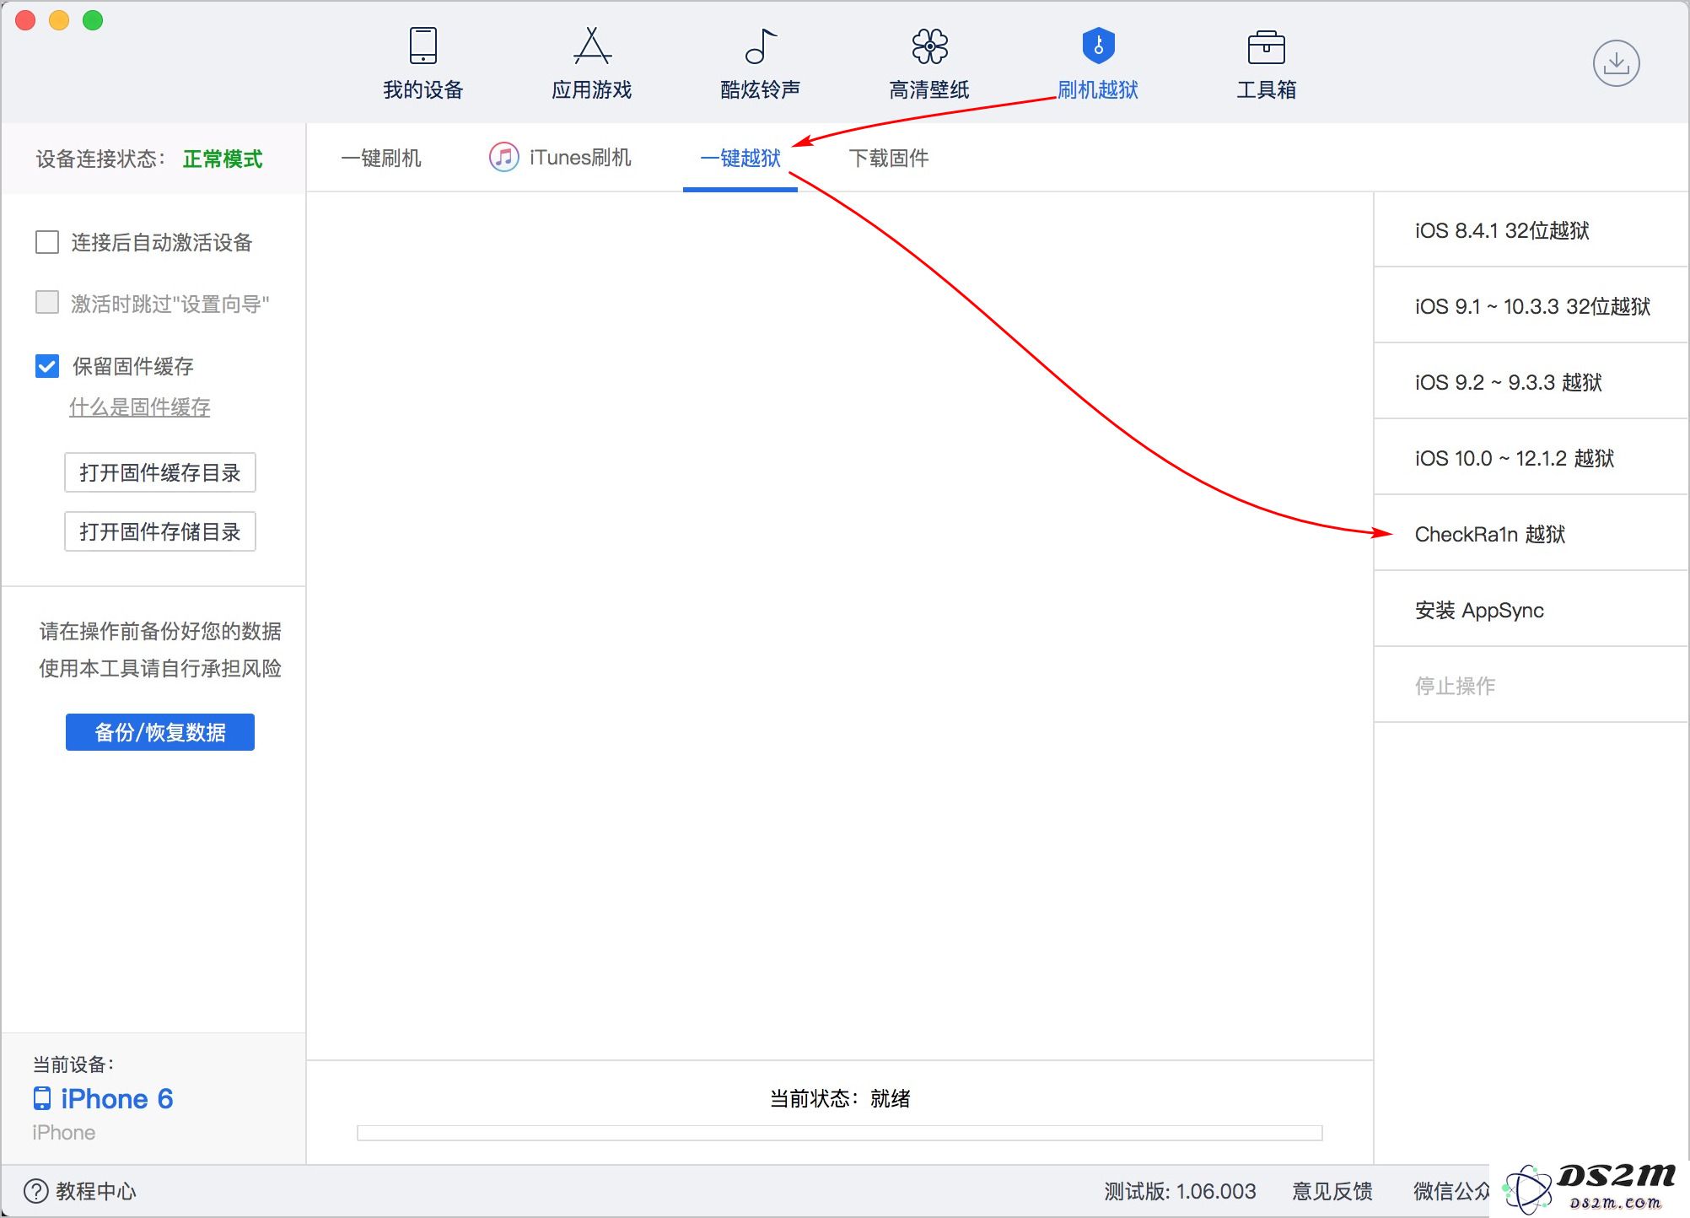Choose iOS 9.1 ~ 10.3.3 32位越狱

click(x=1531, y=306)
